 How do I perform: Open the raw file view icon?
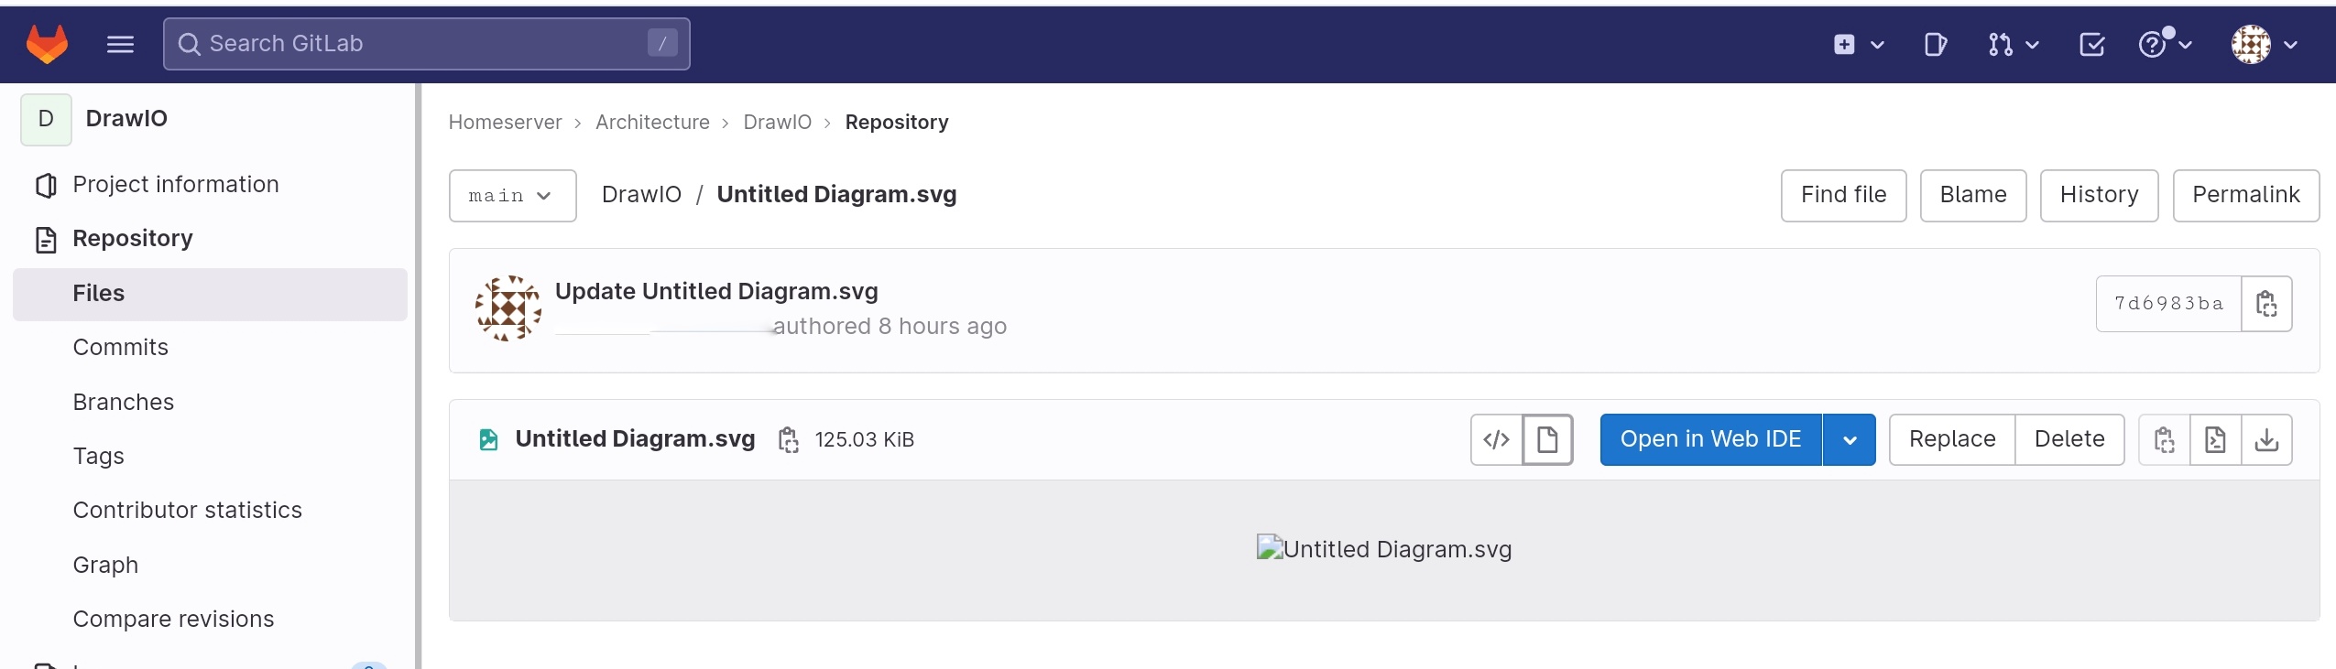2215,439
